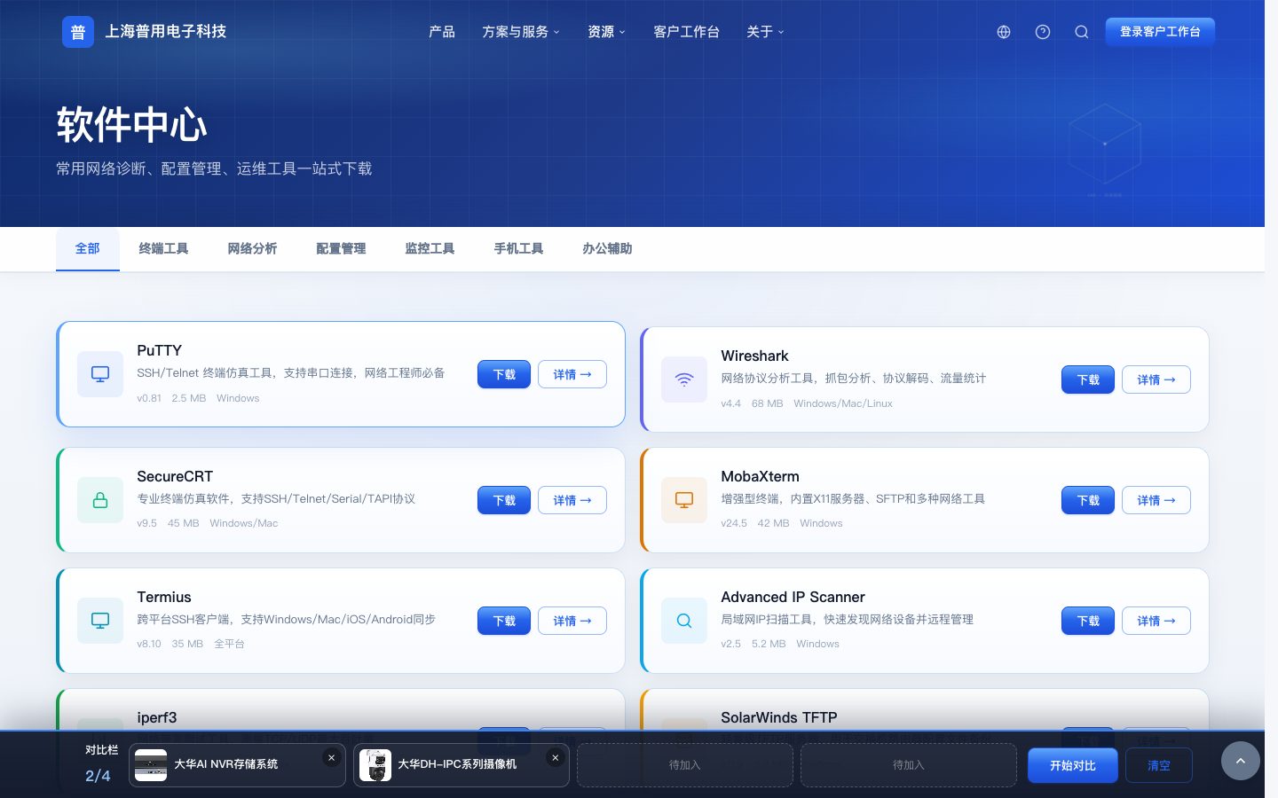The image size is (1278, 798).
Task: Switch to the 监控工具 tab
Action: [x=430, y=248]
